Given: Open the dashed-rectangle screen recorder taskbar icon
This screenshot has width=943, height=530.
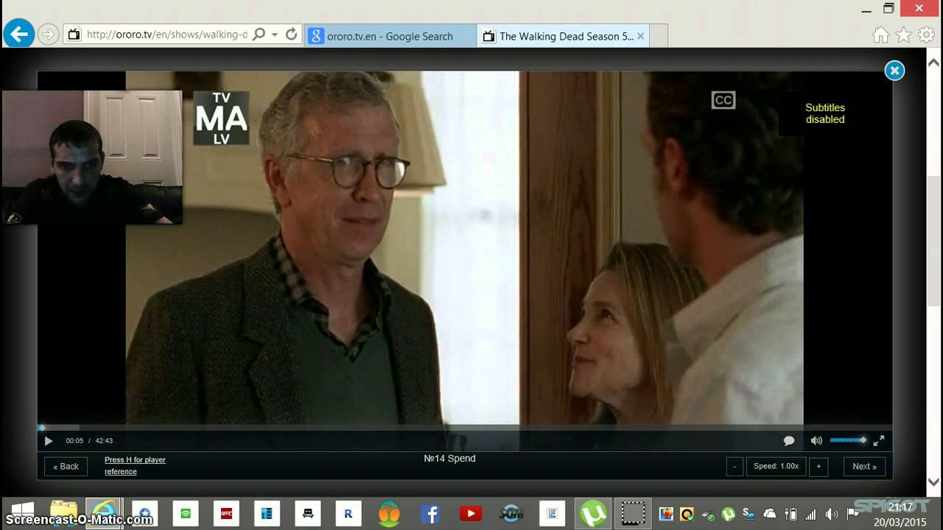Looking at the screenshot, I should (633, 513).
